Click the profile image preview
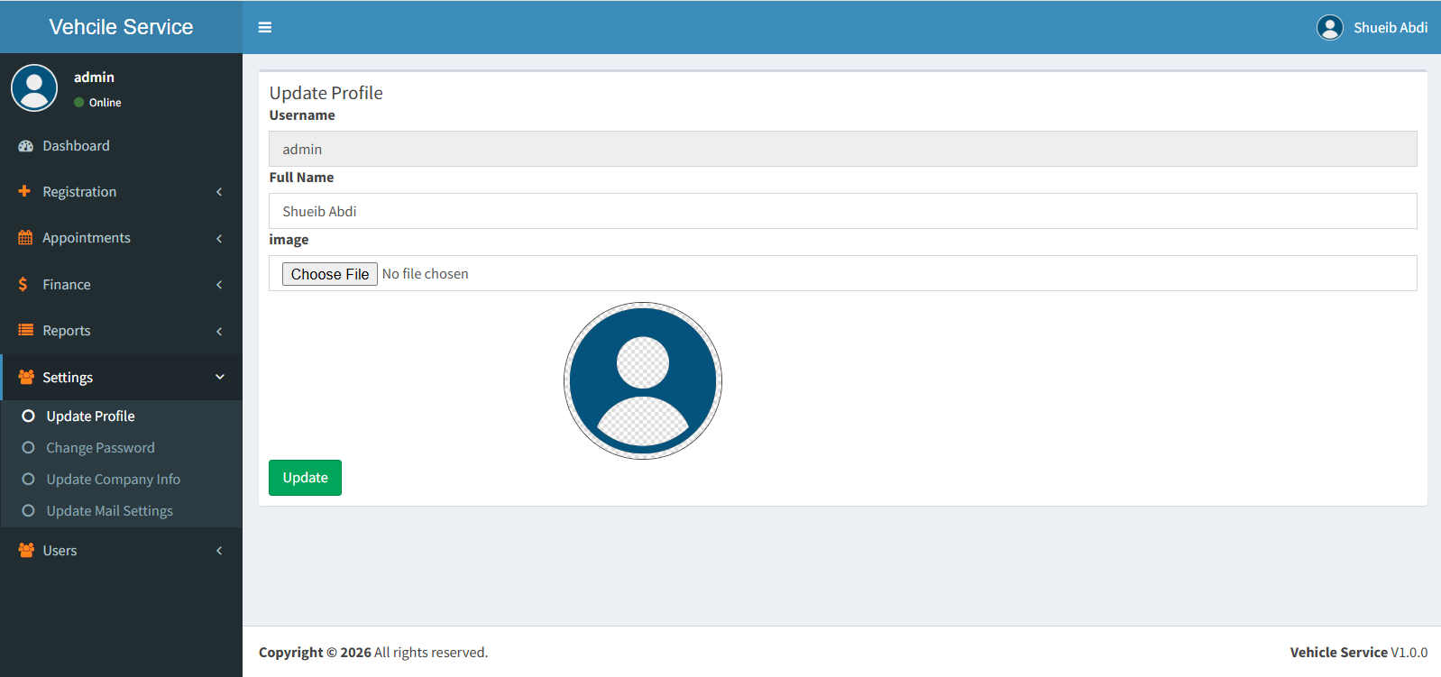The height and width of the screenshot is (677, 1441). coord(643,380)
